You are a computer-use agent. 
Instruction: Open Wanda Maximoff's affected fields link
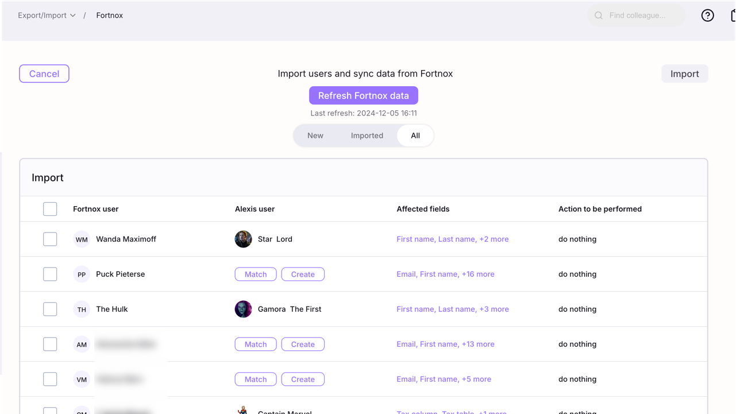pos(453,239)
